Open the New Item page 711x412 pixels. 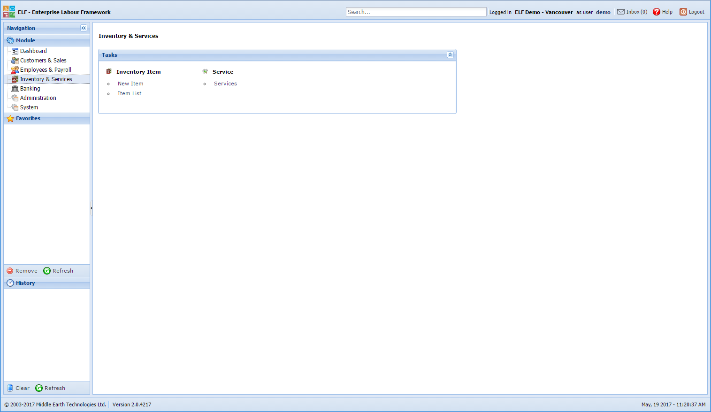click(130, 83)
